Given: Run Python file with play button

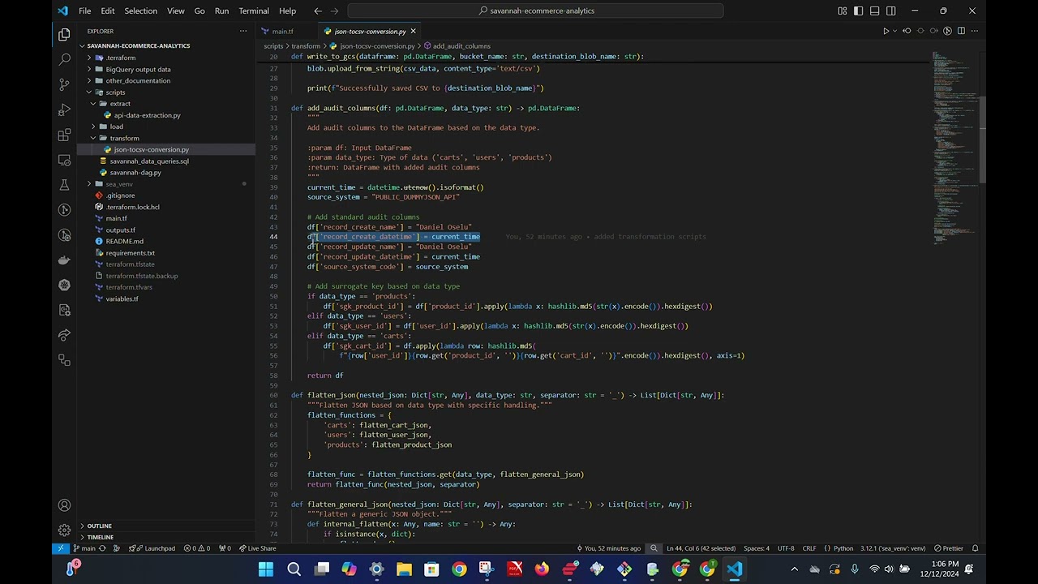Looking at the screenshot, I should (886, 31).
